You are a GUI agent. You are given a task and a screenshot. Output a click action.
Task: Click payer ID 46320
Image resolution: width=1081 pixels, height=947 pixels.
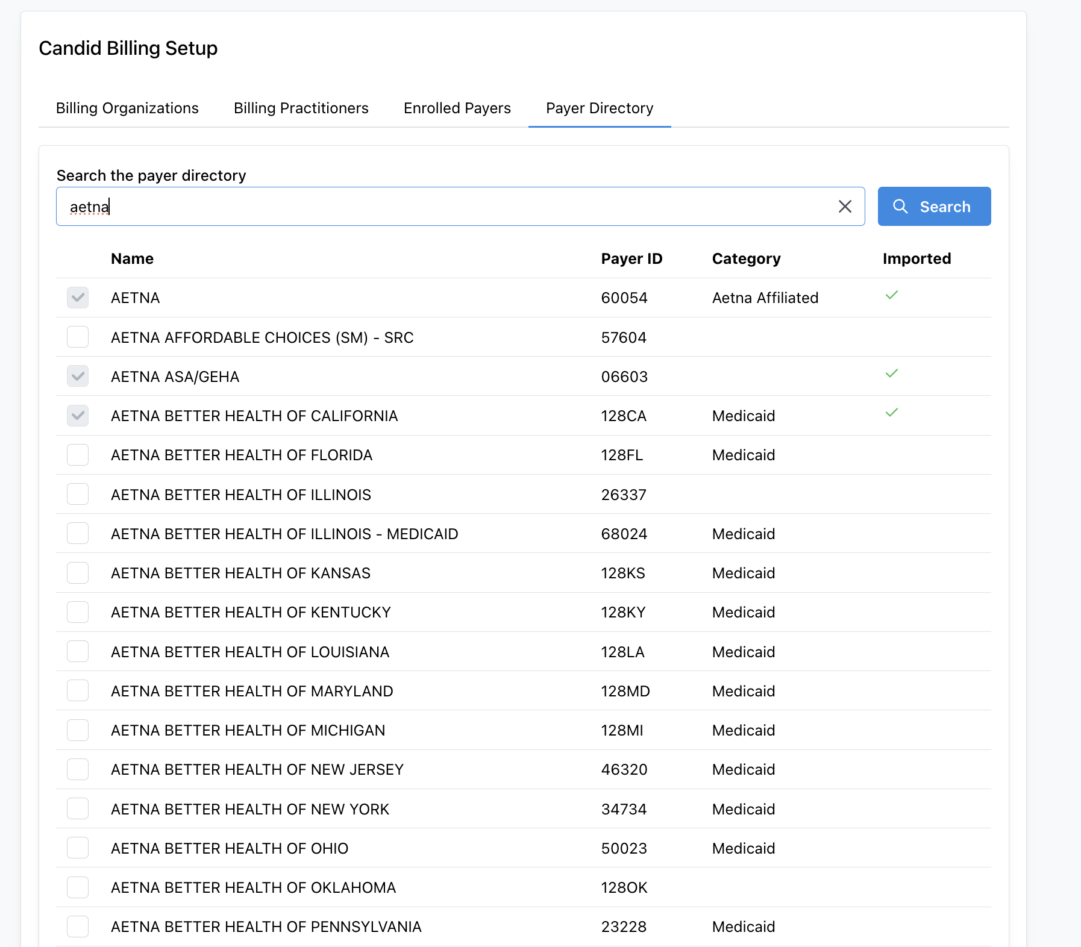624,769
